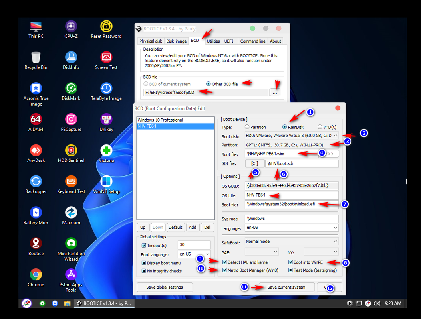This screenshot has width=421, height=319.
Task: Switch to the Disk image tab
Action: point(176,41)
